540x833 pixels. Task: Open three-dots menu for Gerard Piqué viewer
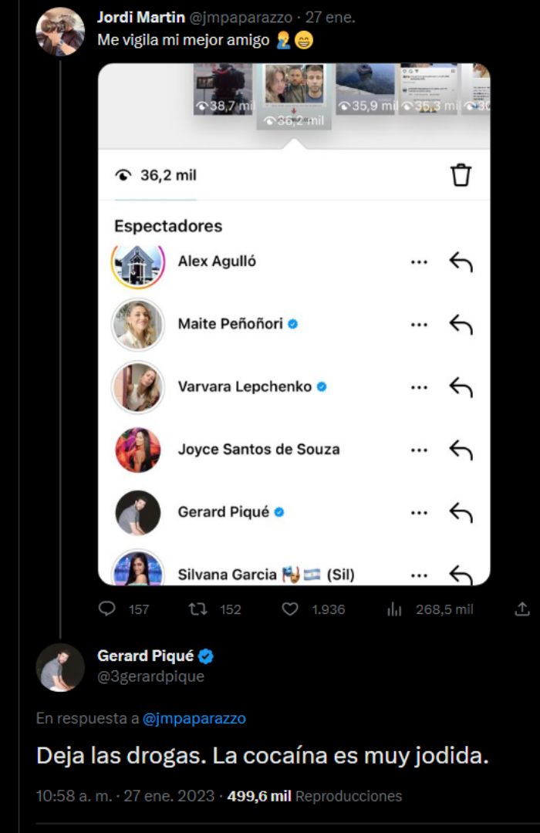point(419,512)
